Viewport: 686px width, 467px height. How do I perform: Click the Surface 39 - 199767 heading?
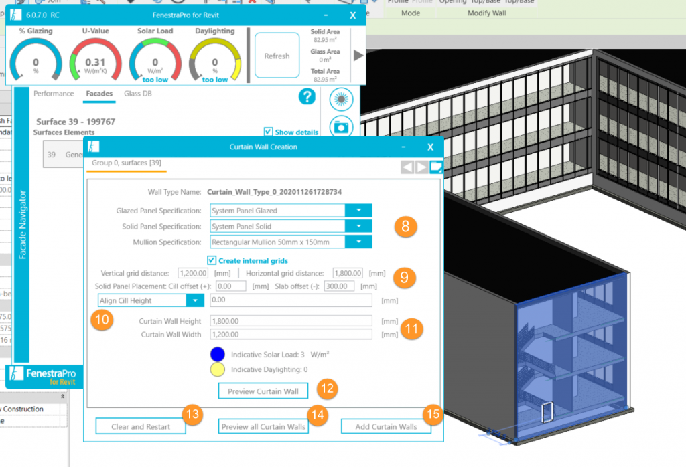click(x=76, y=122)
